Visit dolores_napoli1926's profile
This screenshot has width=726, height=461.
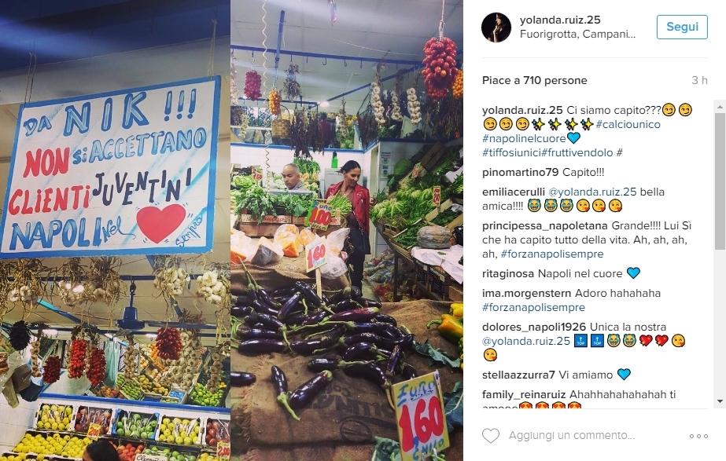tap(534, 327)
